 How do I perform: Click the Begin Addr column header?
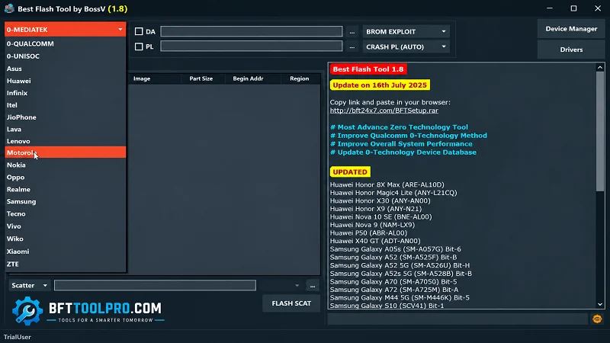tap(249, 79)
